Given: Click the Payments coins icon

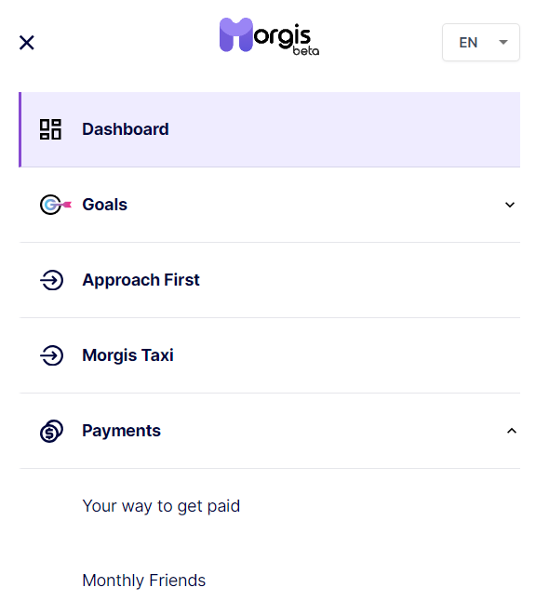Looking at the screenshot, I should click(51, 431).
